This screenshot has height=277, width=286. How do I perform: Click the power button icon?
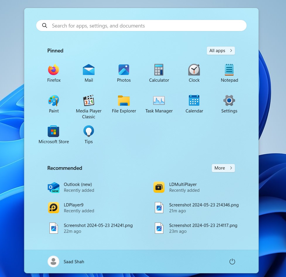tap(232, 261)
